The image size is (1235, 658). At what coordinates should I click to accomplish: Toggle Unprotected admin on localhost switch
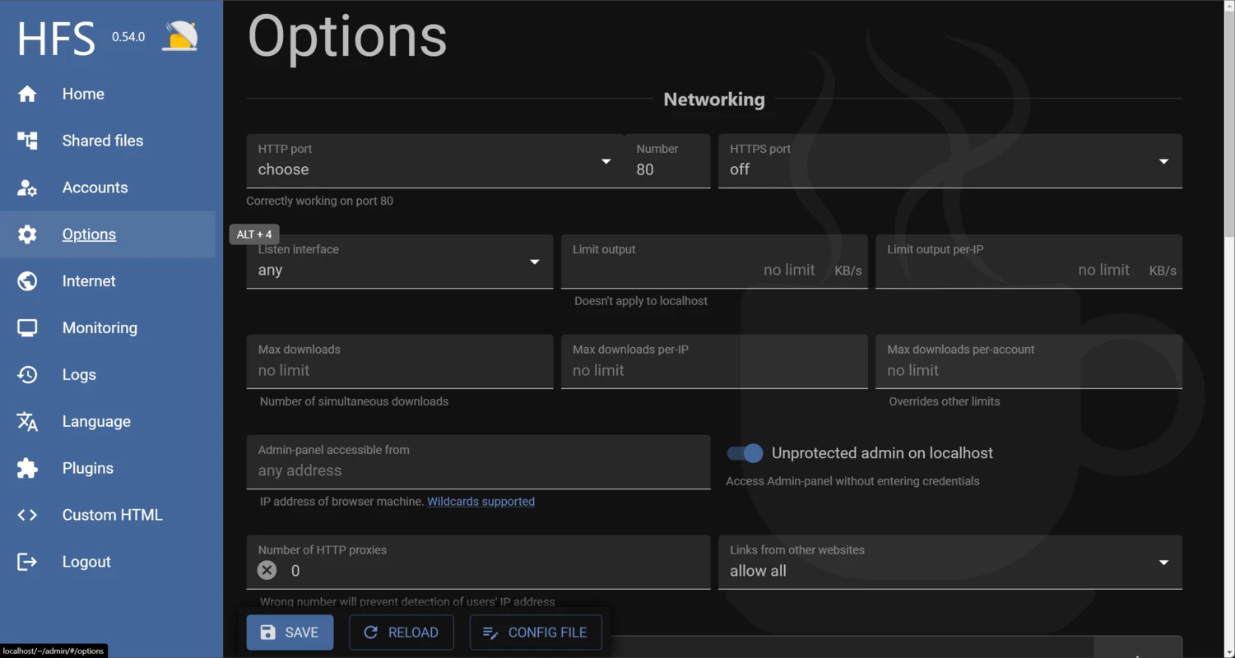745,453
